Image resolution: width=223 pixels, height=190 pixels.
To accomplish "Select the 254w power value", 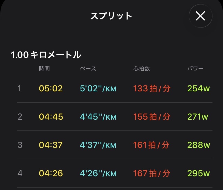I will click(198, 88).
